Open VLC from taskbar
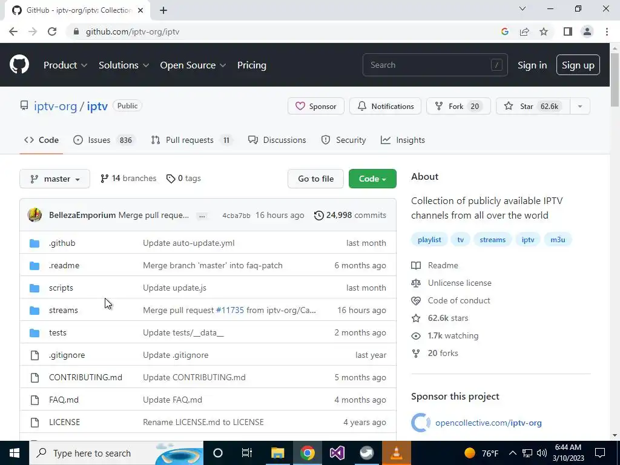Screen dimensions: 620x465 (x=396, y=453)
